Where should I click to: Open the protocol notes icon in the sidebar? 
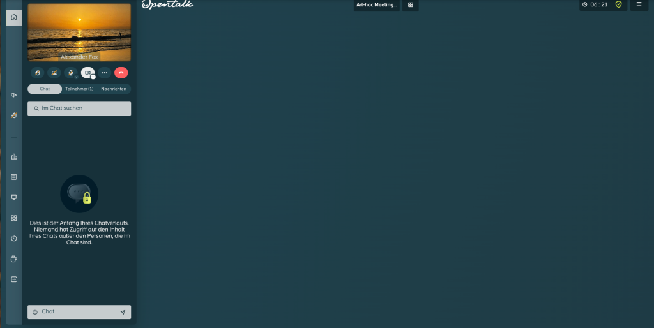pos(14,177)
